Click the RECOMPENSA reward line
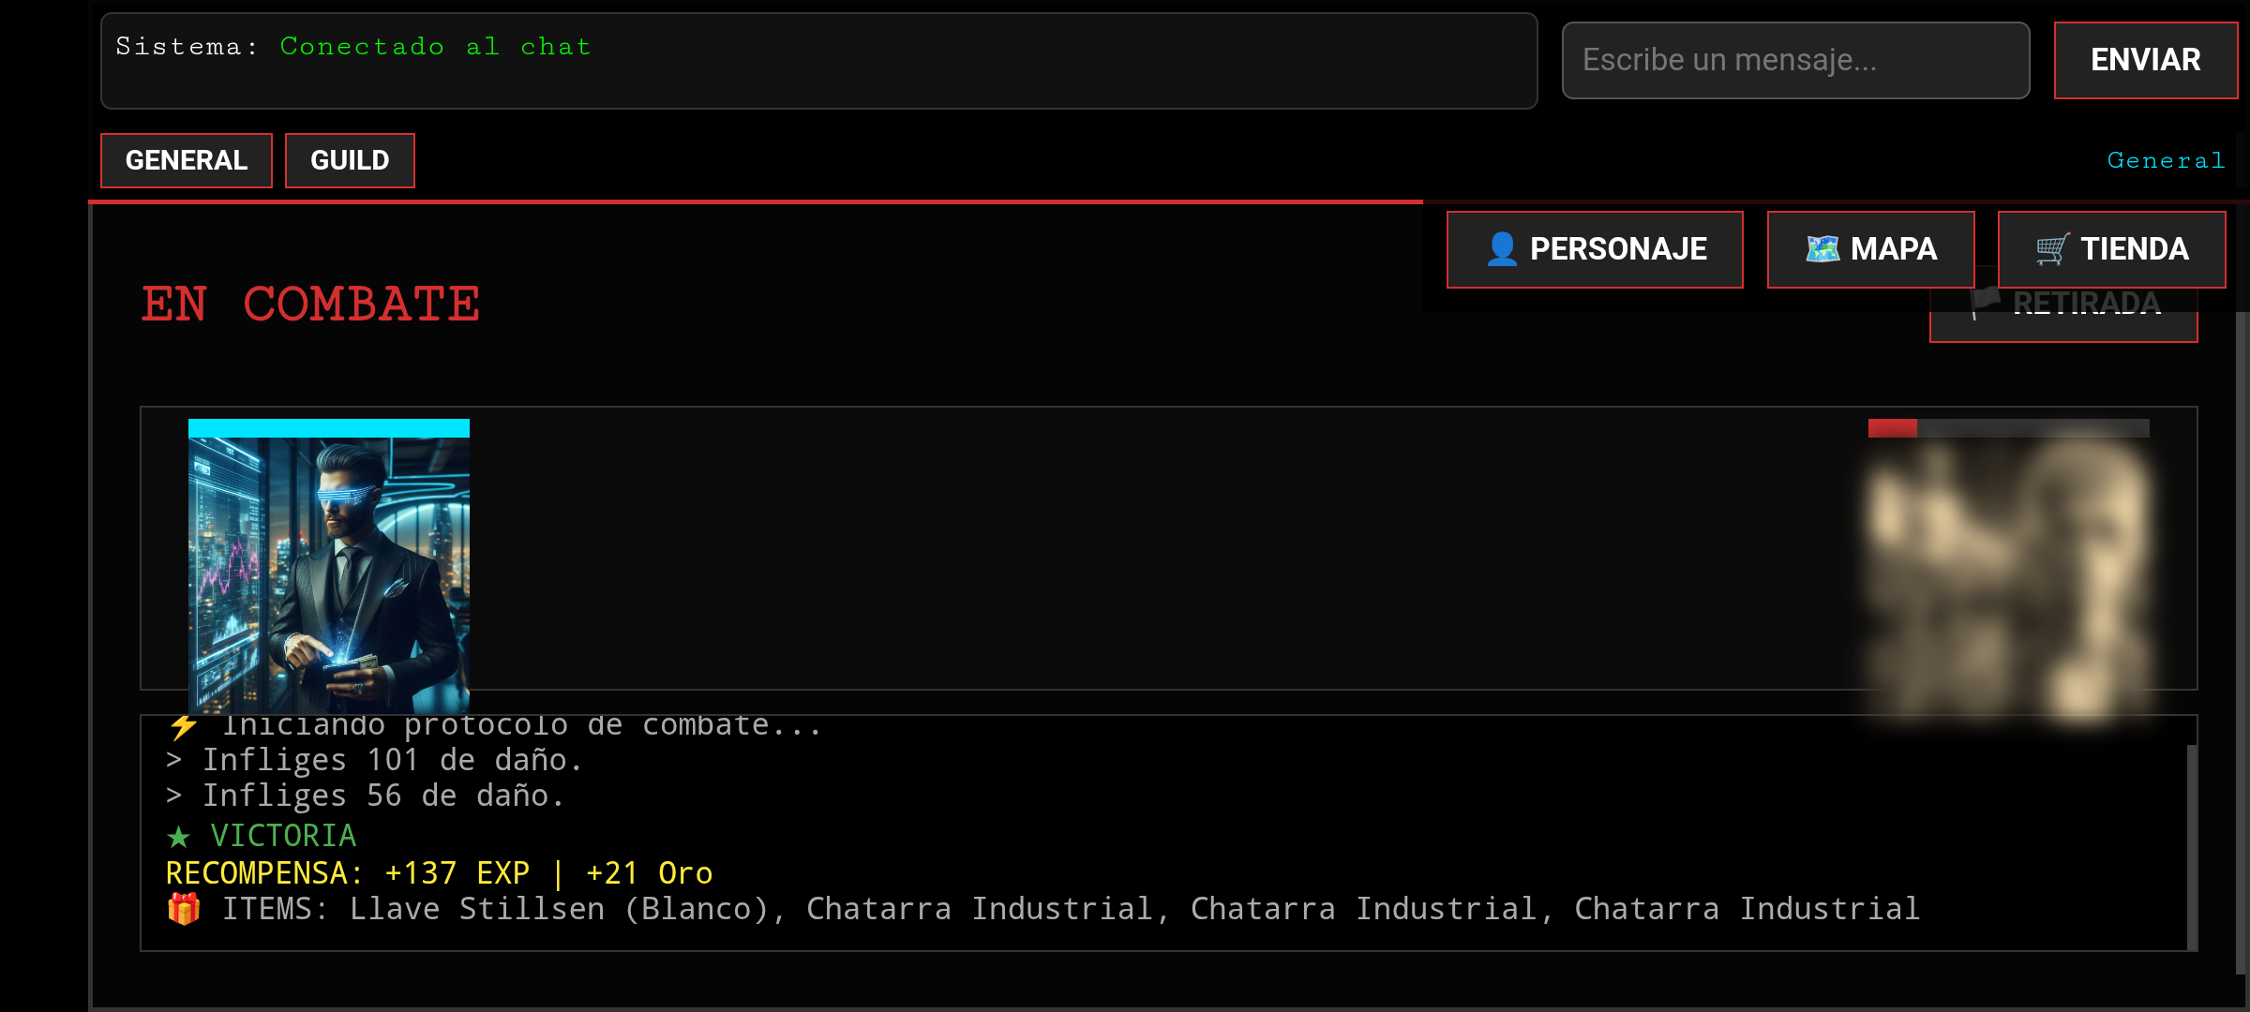The image size is (2250, 1012). click(439, 873)
